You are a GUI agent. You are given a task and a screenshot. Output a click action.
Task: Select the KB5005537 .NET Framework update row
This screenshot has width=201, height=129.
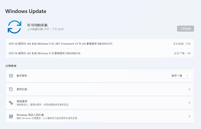pyautogui.click(x=100, y=44)
